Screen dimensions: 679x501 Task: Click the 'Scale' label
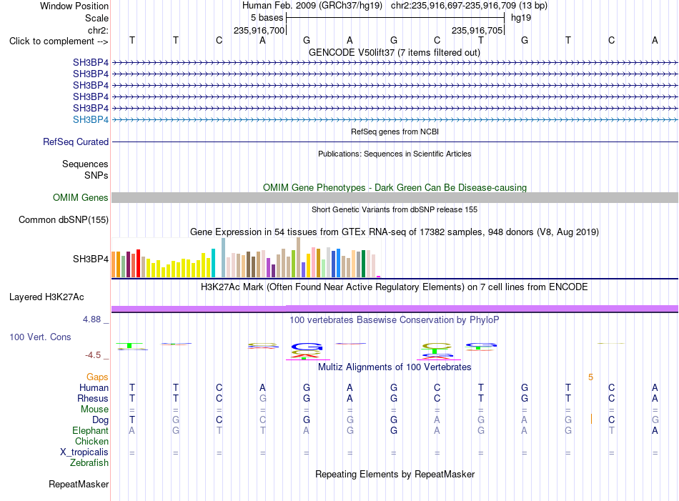coord(96,18)
